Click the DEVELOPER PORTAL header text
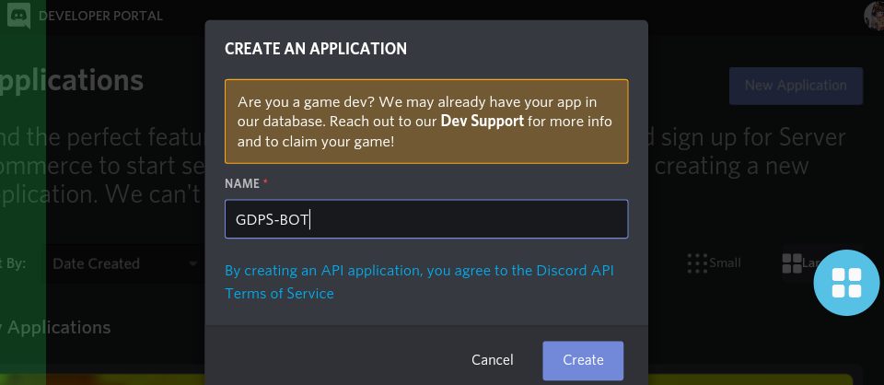Viewport: 884px width, 385px height. 100,16
